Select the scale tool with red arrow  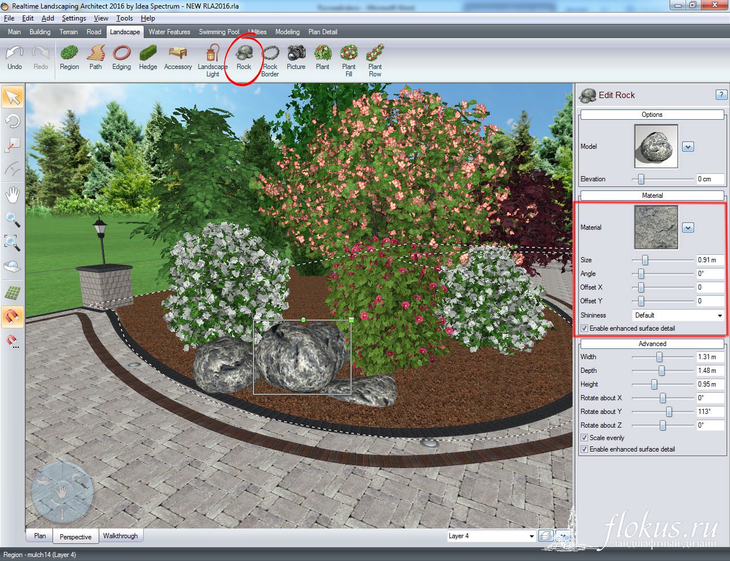pyautogui.click(x=13, y=145)
